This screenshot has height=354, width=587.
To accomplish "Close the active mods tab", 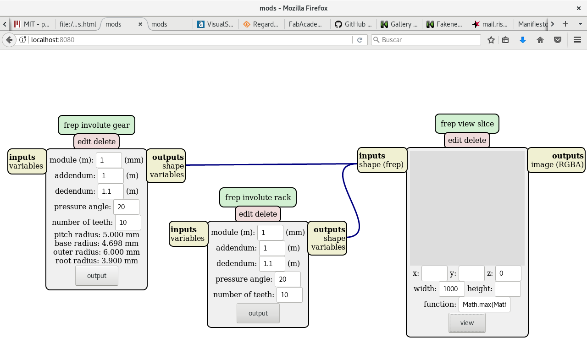I will point(140,24).
